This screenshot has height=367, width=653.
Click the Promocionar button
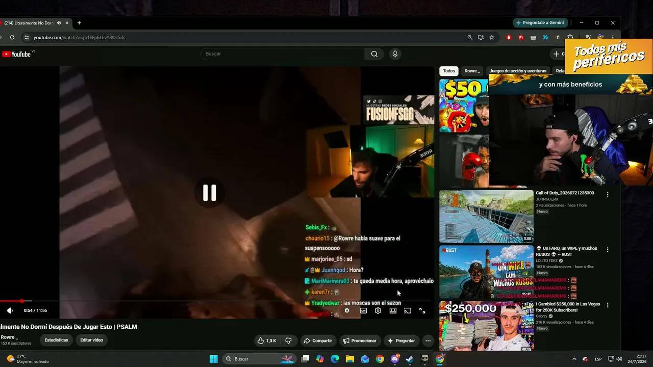pos(360,340)
